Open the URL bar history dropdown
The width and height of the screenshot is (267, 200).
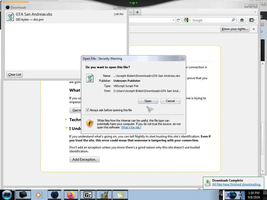click(x=173, y=20)
